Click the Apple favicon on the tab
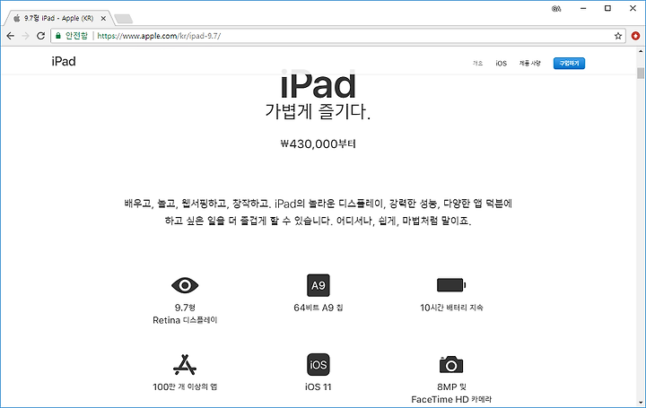This screenshot has width=646, height=408. tap(17, 18)
